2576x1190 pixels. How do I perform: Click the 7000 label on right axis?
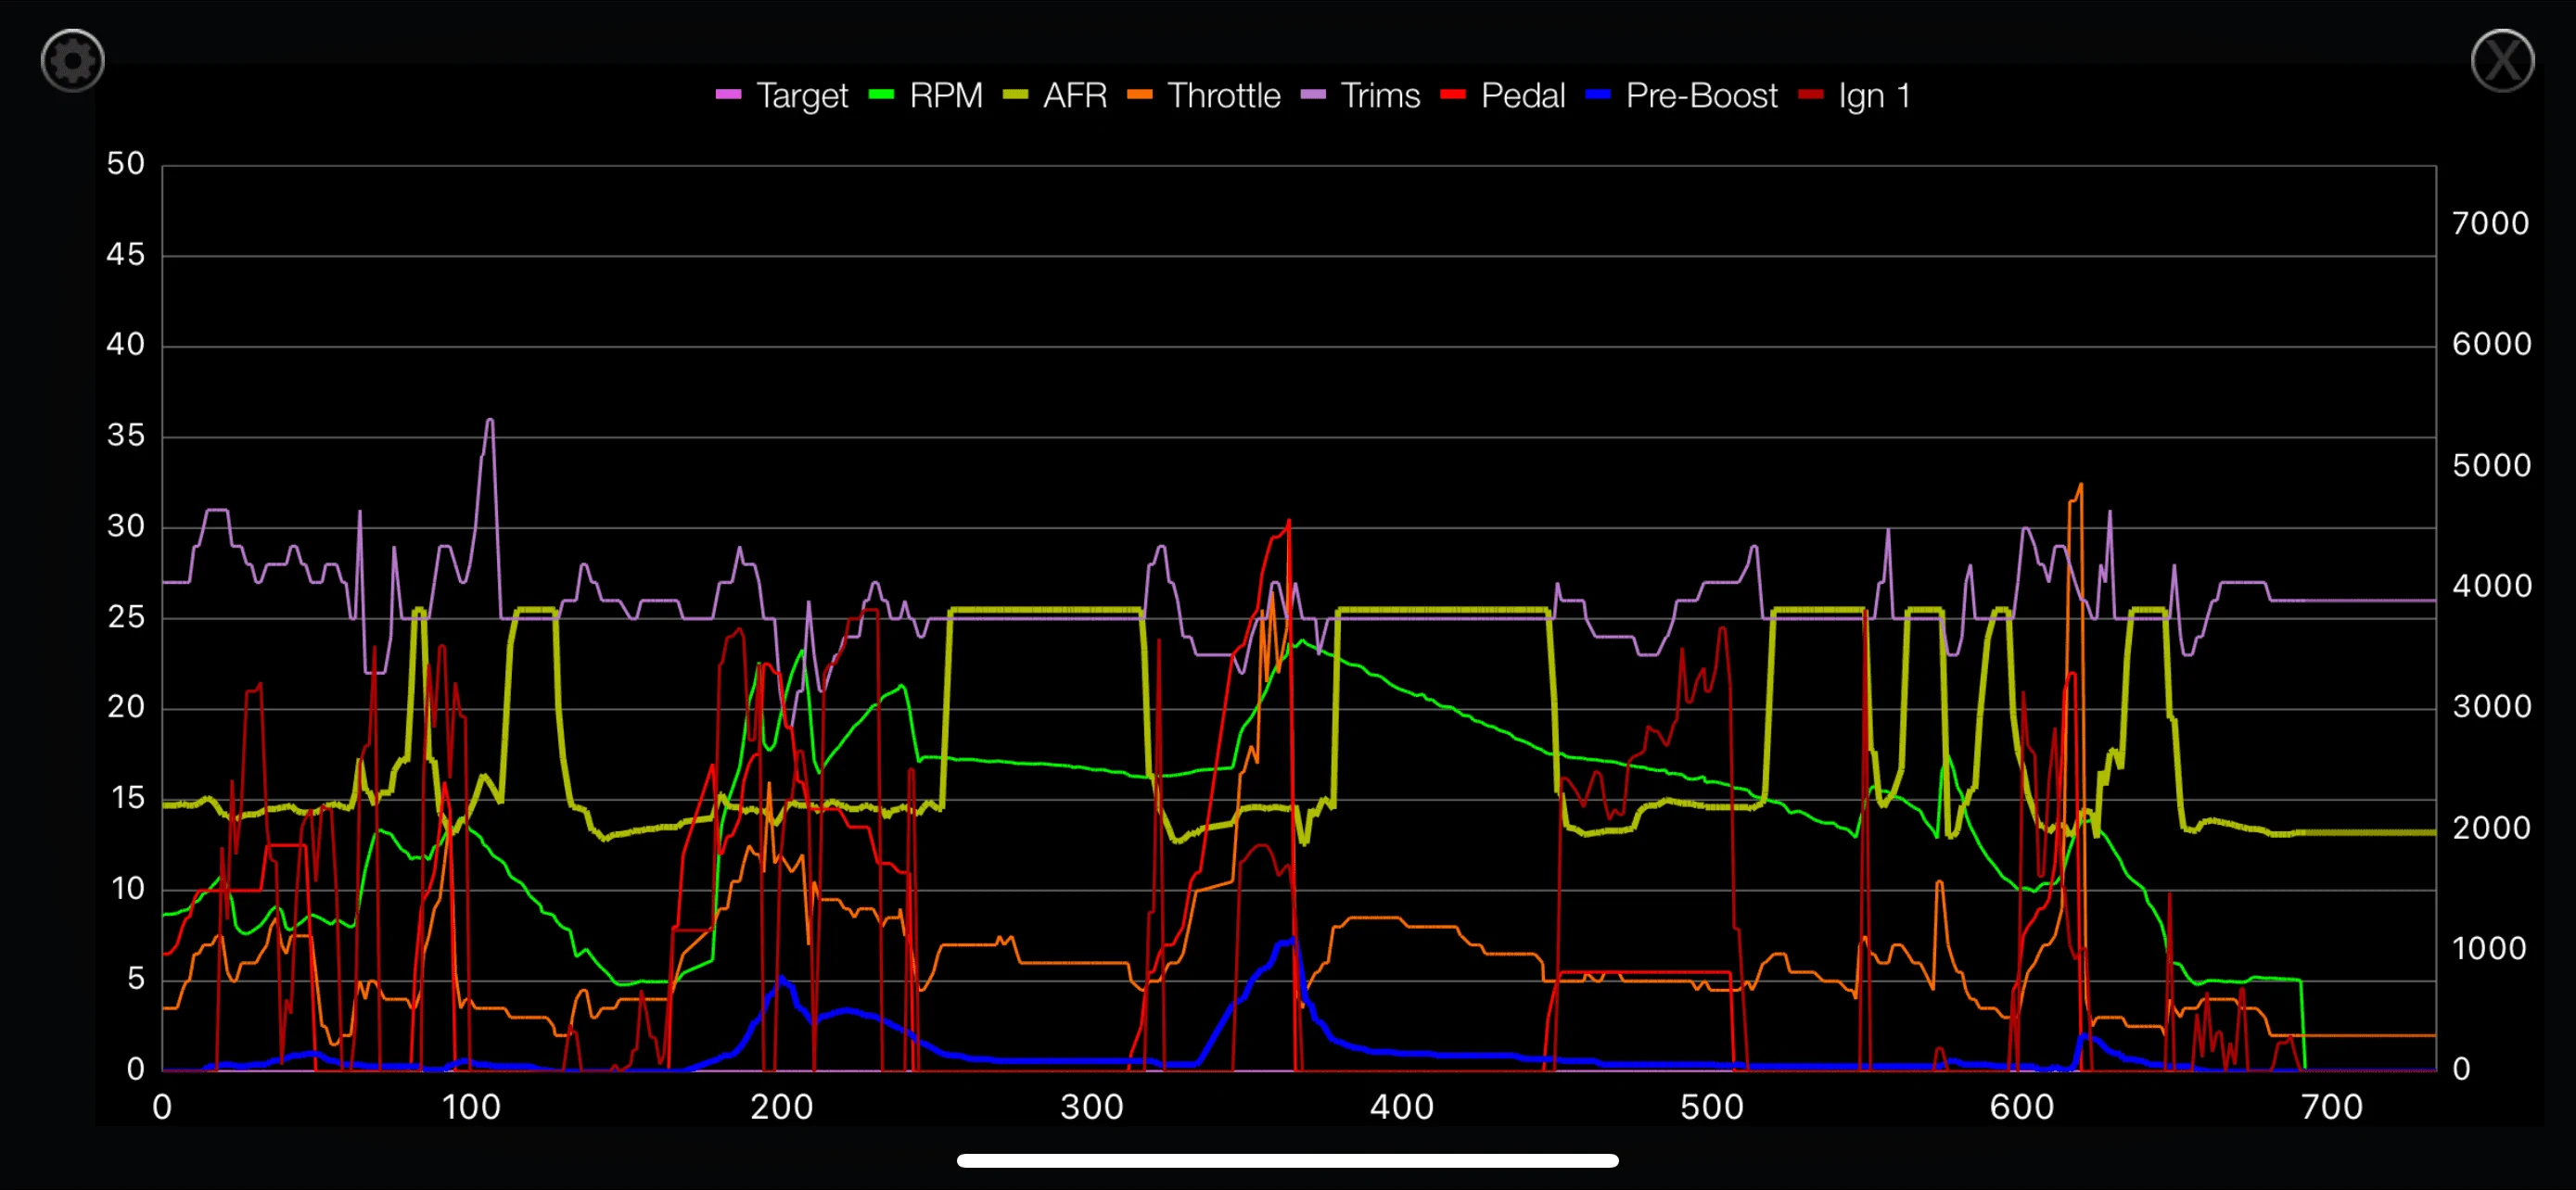coord(2491,222)
